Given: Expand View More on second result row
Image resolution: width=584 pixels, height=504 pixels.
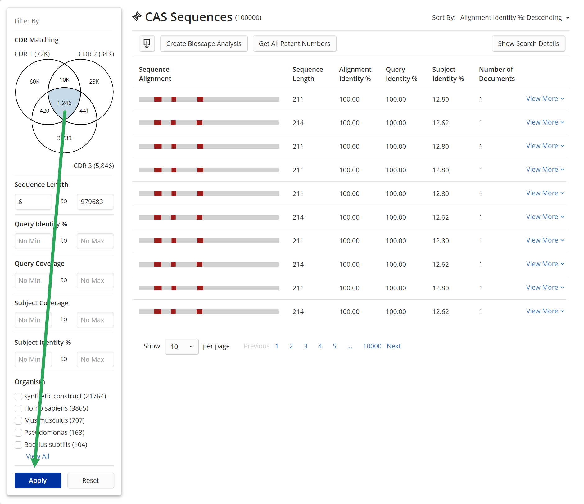Looking at the screenshot, I should coord(545,122).
